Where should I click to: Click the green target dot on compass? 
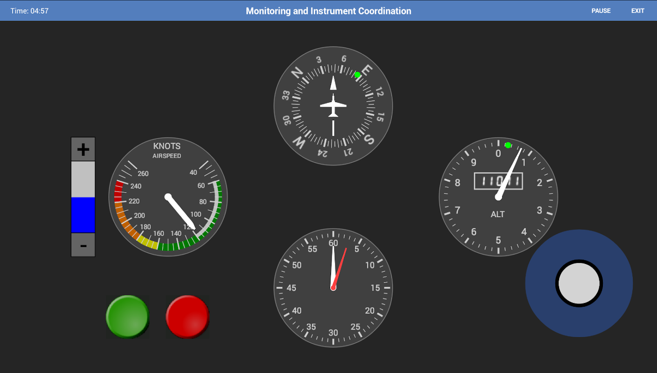point(357,75)
